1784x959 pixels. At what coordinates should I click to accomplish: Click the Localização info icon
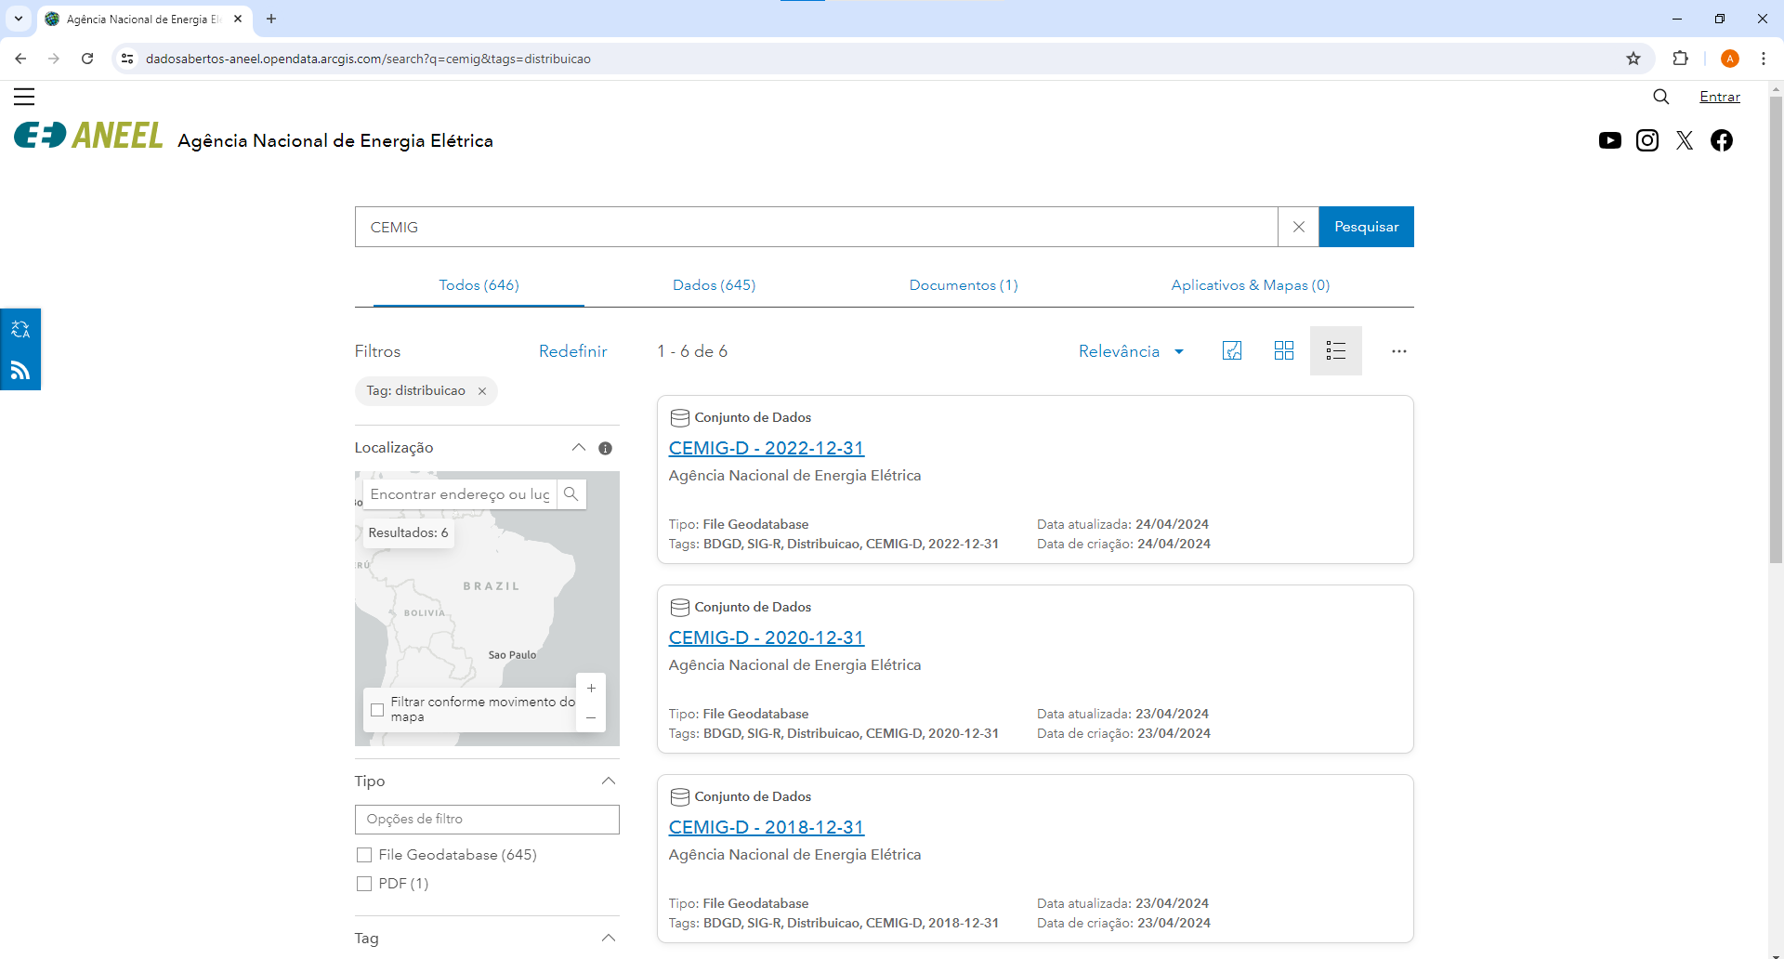606,448
